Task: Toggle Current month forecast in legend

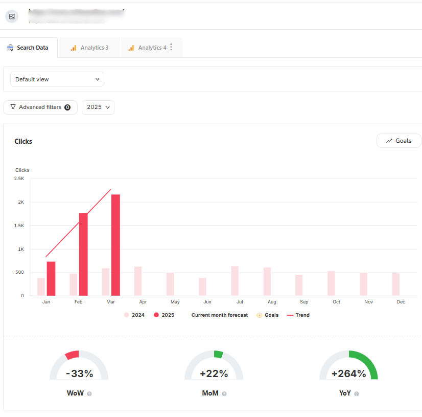Action: [x=219, y=315]
